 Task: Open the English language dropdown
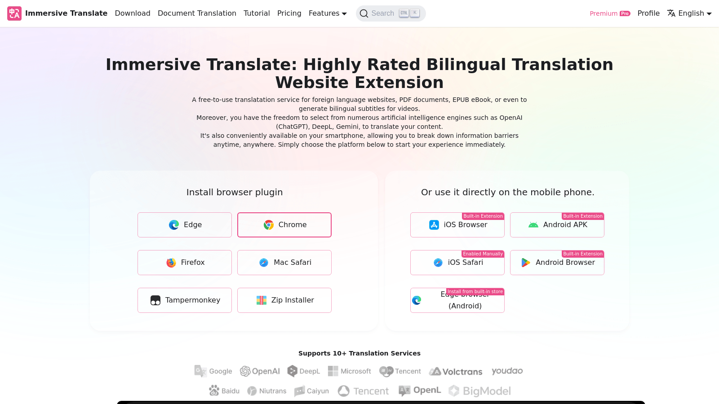(x=689, y=13)
